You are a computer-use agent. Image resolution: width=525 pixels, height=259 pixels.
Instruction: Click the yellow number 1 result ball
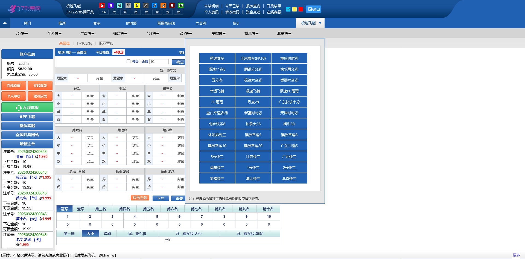click(137, 5)
